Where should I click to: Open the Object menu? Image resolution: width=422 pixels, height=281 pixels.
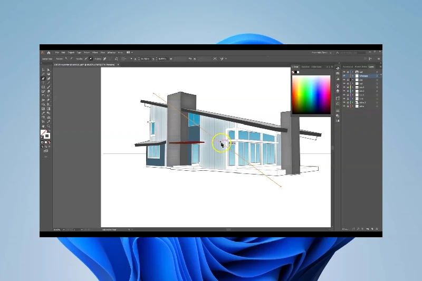pos(71,53)
